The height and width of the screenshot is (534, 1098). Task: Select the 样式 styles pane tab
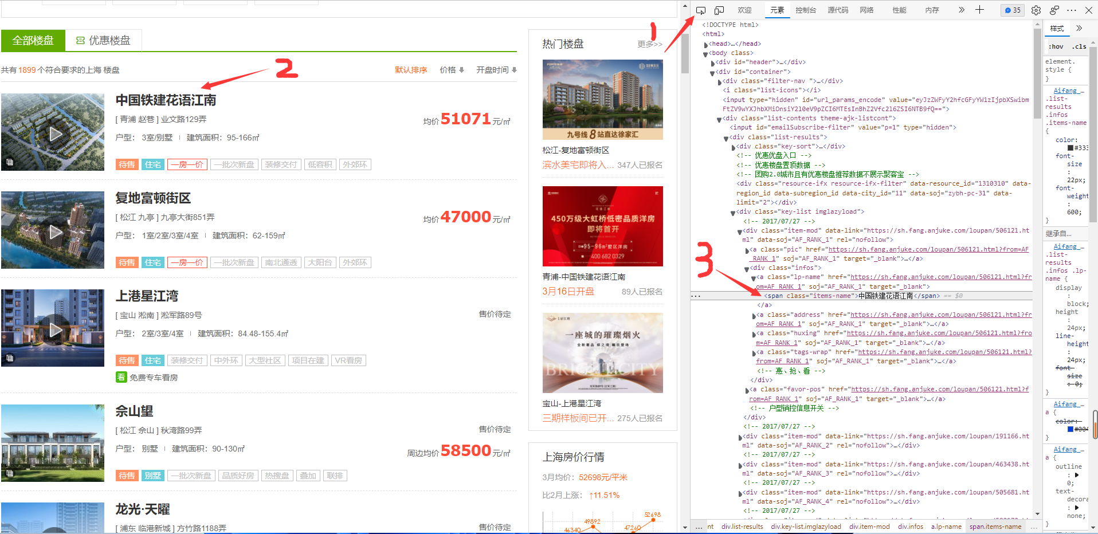click(x=1057, y=29)
